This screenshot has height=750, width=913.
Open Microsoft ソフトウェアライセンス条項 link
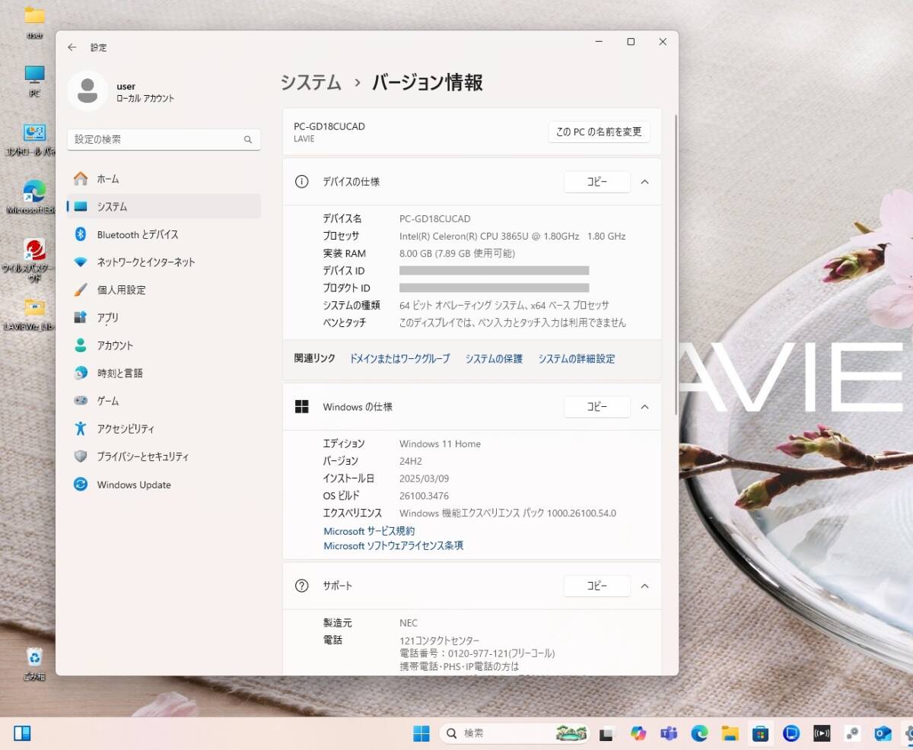(393, 545)
